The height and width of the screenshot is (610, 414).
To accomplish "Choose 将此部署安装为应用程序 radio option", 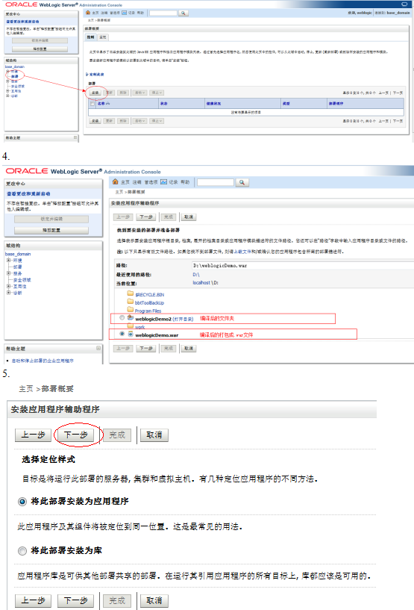I will coord(22,502).
